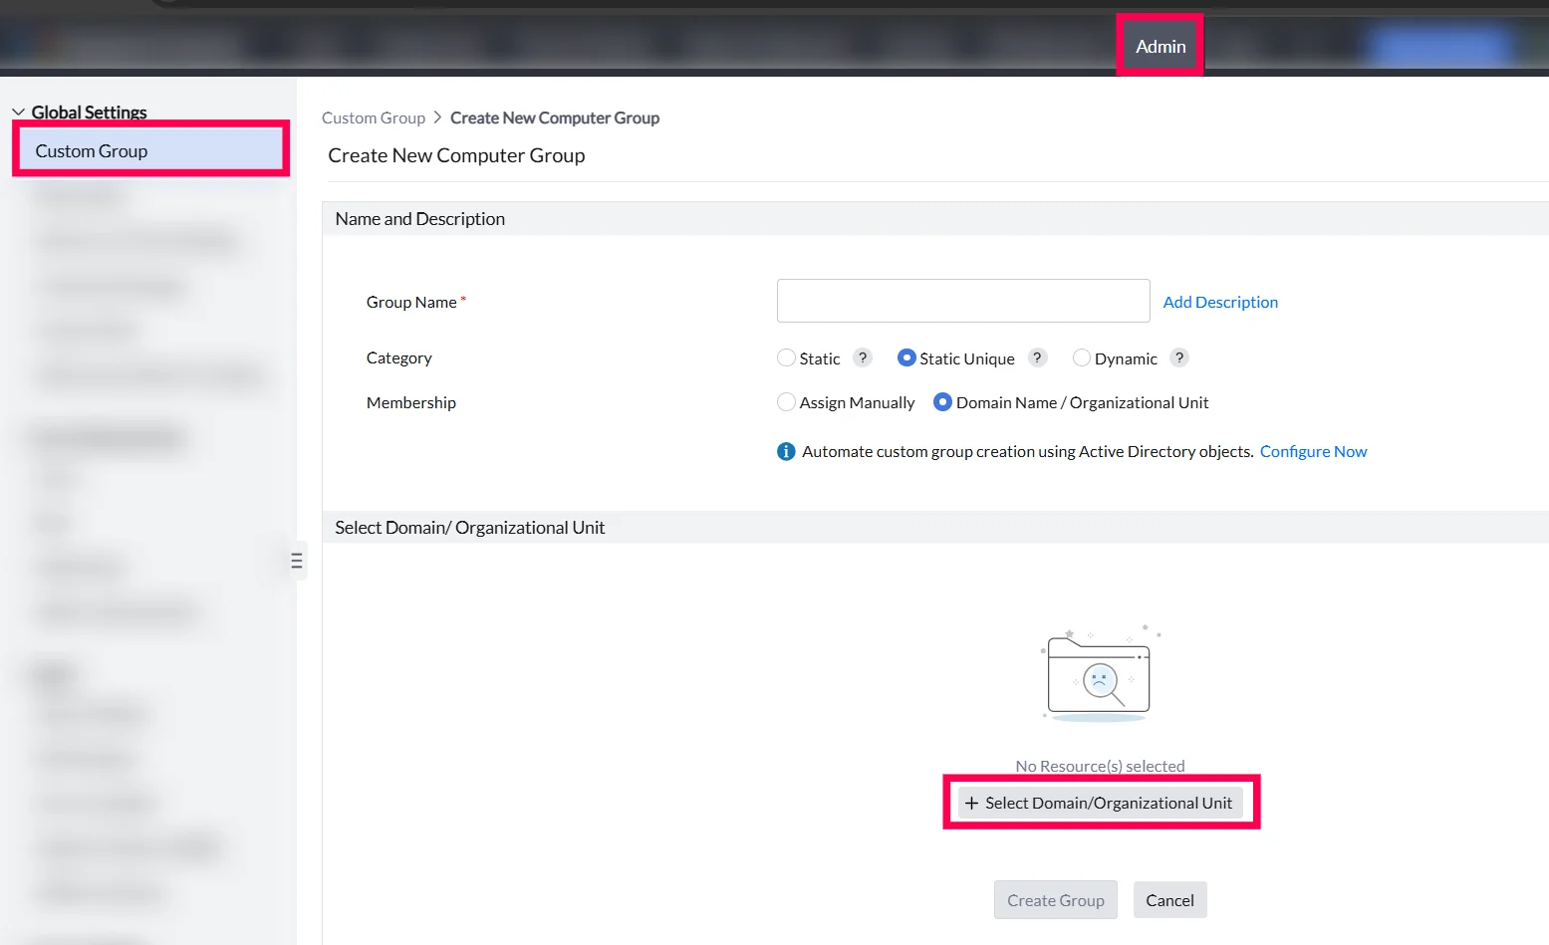Click the Add Description link

point(1220,302)
